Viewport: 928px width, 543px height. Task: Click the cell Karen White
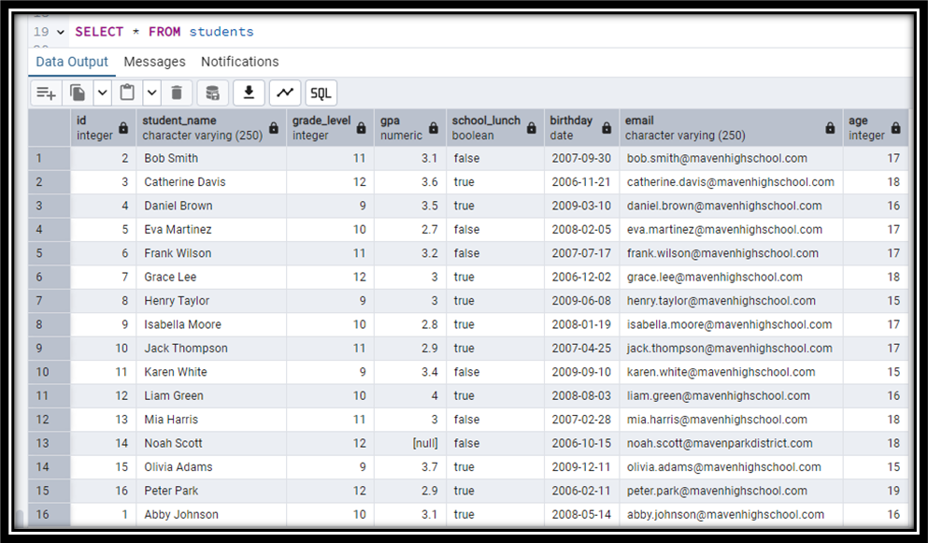click(x=211, y=372)
